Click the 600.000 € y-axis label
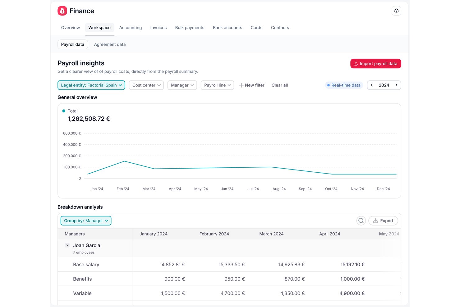This screenshot has width=460, height=307. [72, 133]
